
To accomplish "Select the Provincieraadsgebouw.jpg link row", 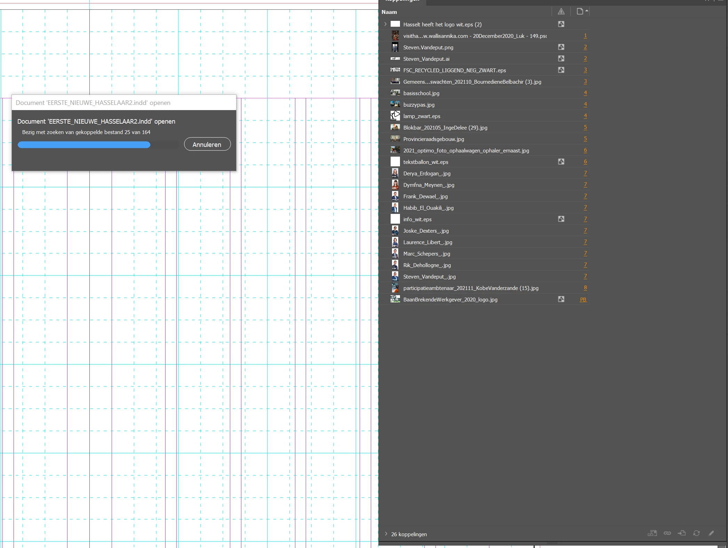I will (433, 139).
